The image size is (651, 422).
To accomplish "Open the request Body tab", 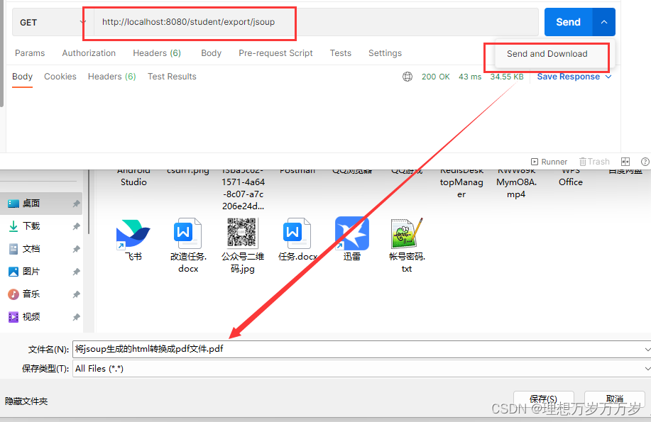I will [x=212, y=53].
